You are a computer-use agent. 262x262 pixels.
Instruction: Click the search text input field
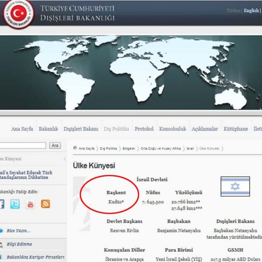click(x=22, y=145)
